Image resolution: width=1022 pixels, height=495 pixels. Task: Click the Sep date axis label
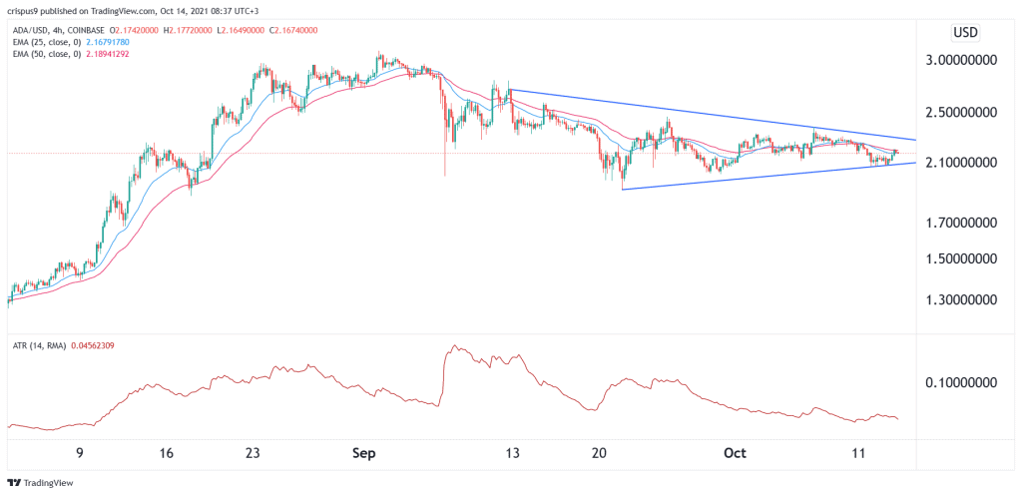click(363, 453)
